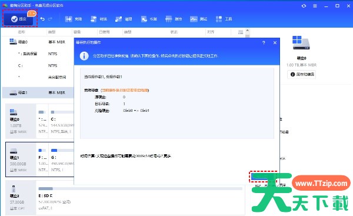Screen dimensions: 353x216
Task: Open the 恢复 (Recover) toolbar menu
Action: click(149, 19)
